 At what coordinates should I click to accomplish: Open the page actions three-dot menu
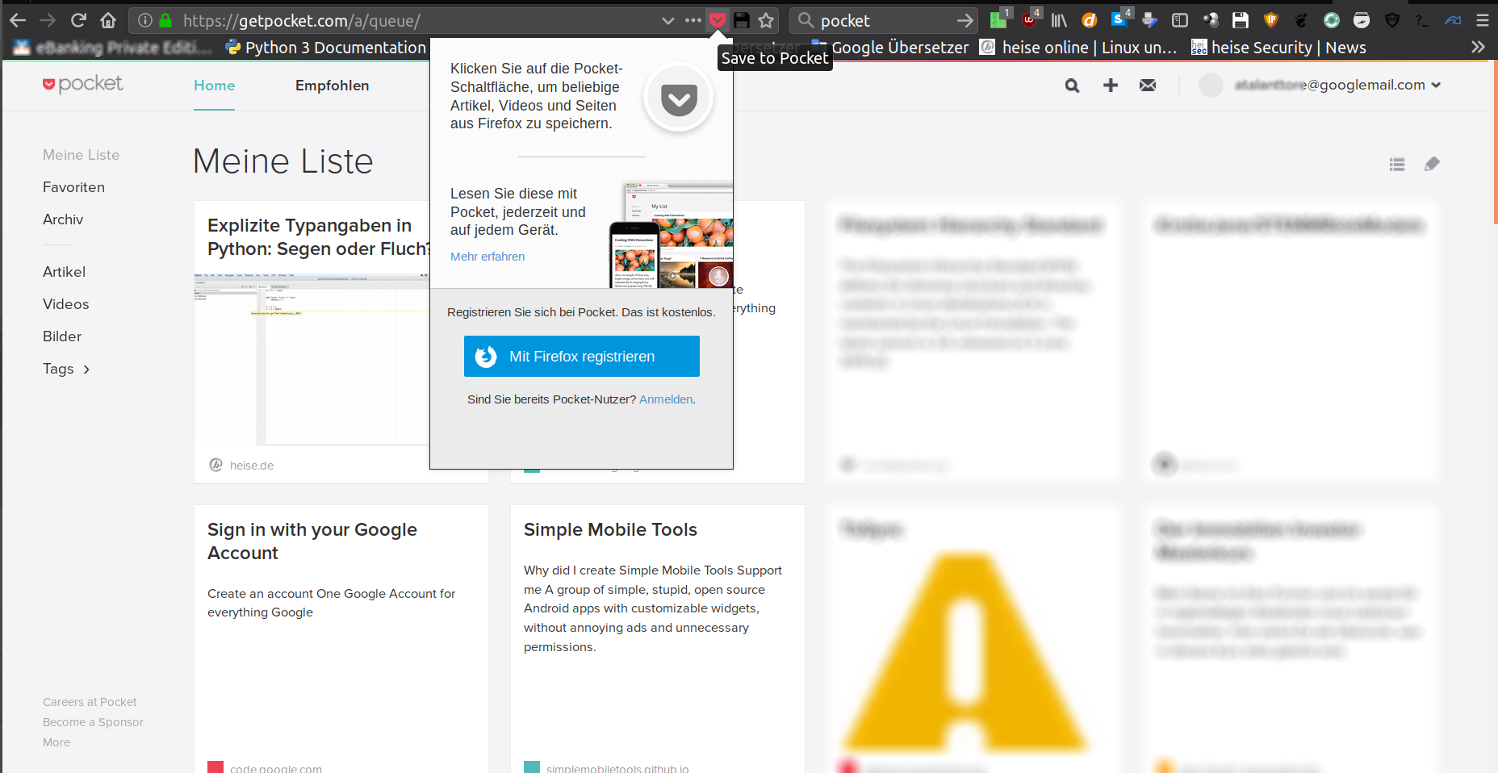pos(693,20)
